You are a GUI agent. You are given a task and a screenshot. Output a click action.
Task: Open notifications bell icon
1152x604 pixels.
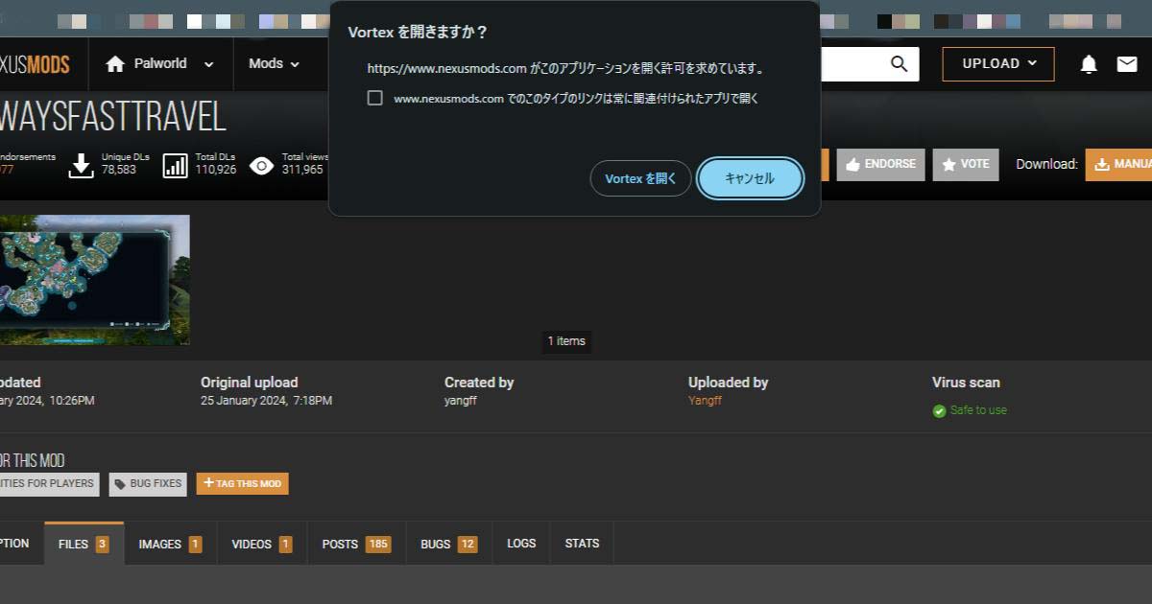pos(1089,64)
